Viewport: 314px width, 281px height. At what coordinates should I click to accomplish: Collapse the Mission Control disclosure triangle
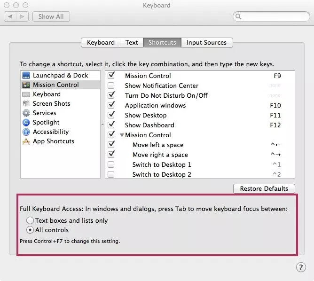[122, 135]
